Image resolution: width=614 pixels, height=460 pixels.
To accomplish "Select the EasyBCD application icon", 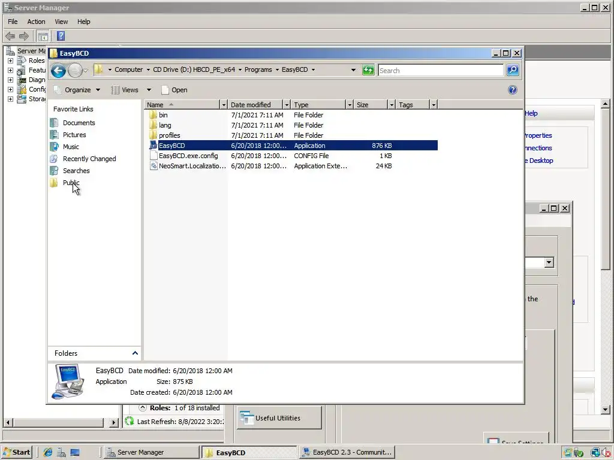I will click(153, 146).
